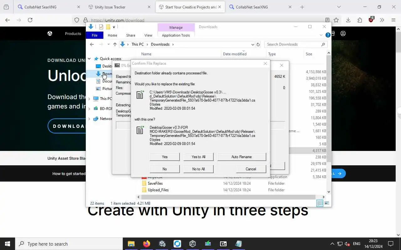Viewport: 401px width, 250px height.
Task: Select the Upload_Files folder
Action: pyautogui.click(x=158, y=190)
